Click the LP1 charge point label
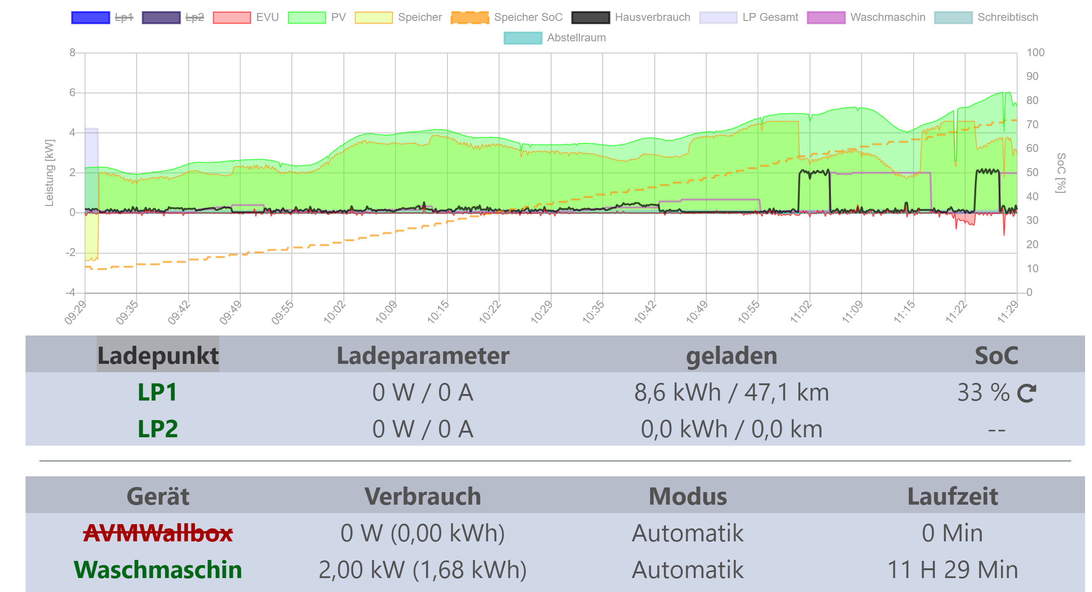This screenshot has height=592, width=1092. (158, 392)
